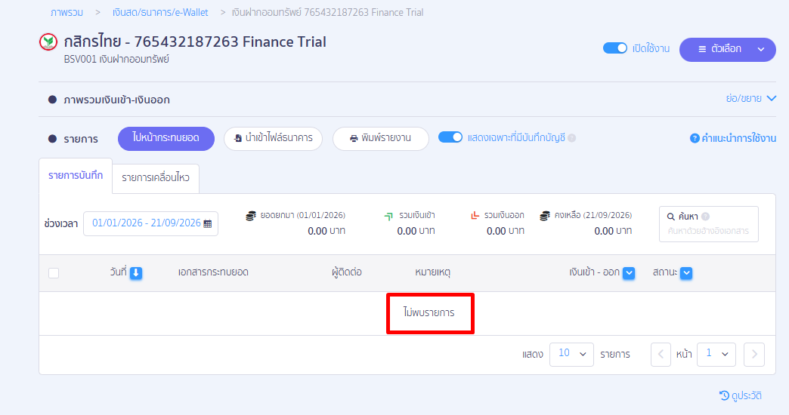The image size is (789, 415).
Task: Click พิมพ์รายงาน button
Action: point(381,138)
